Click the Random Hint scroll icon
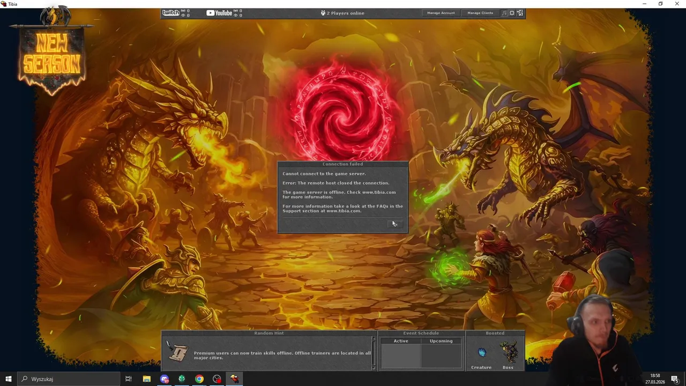 tap(177, 351)
